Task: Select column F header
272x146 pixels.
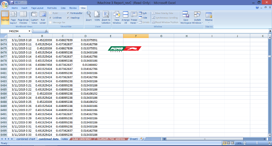Action: (136, 36)
